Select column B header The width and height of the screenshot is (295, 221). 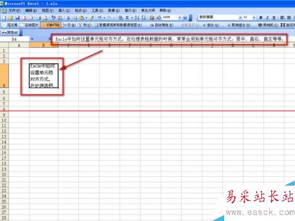pos(44,45)
